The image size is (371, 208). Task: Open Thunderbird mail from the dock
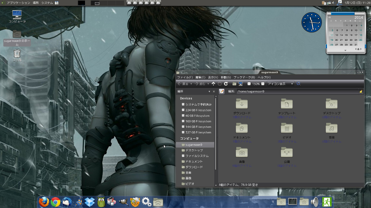tap(67, 202)
